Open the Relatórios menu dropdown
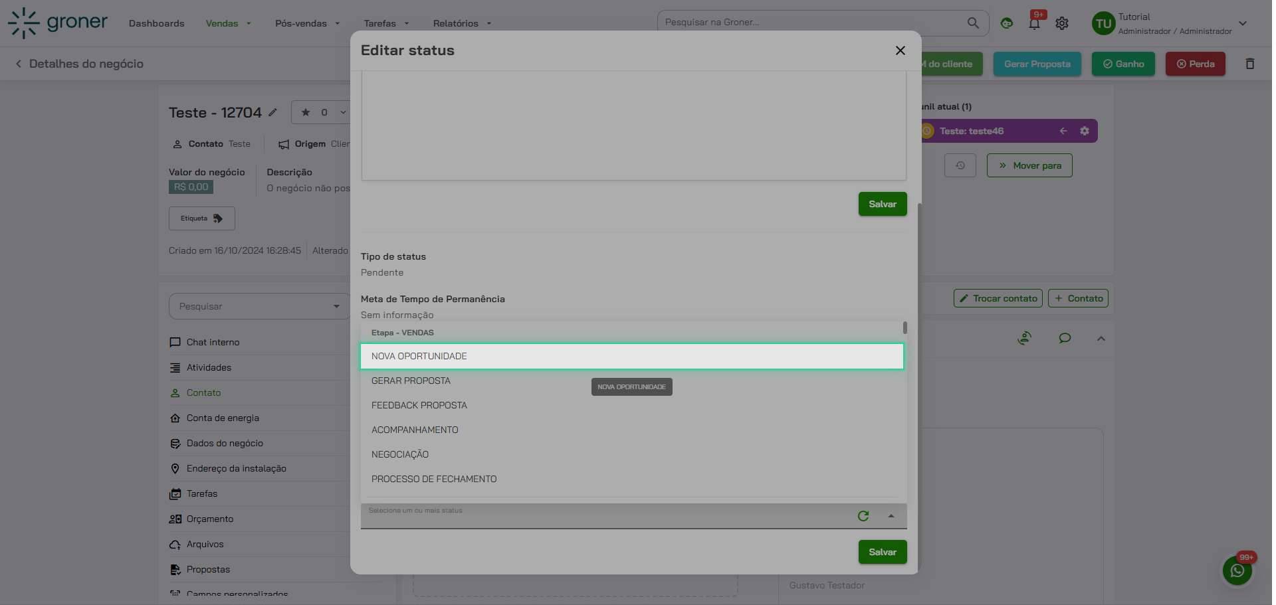Image resolution: width=1276 pixels, height=605 pixels. point(462,23)
